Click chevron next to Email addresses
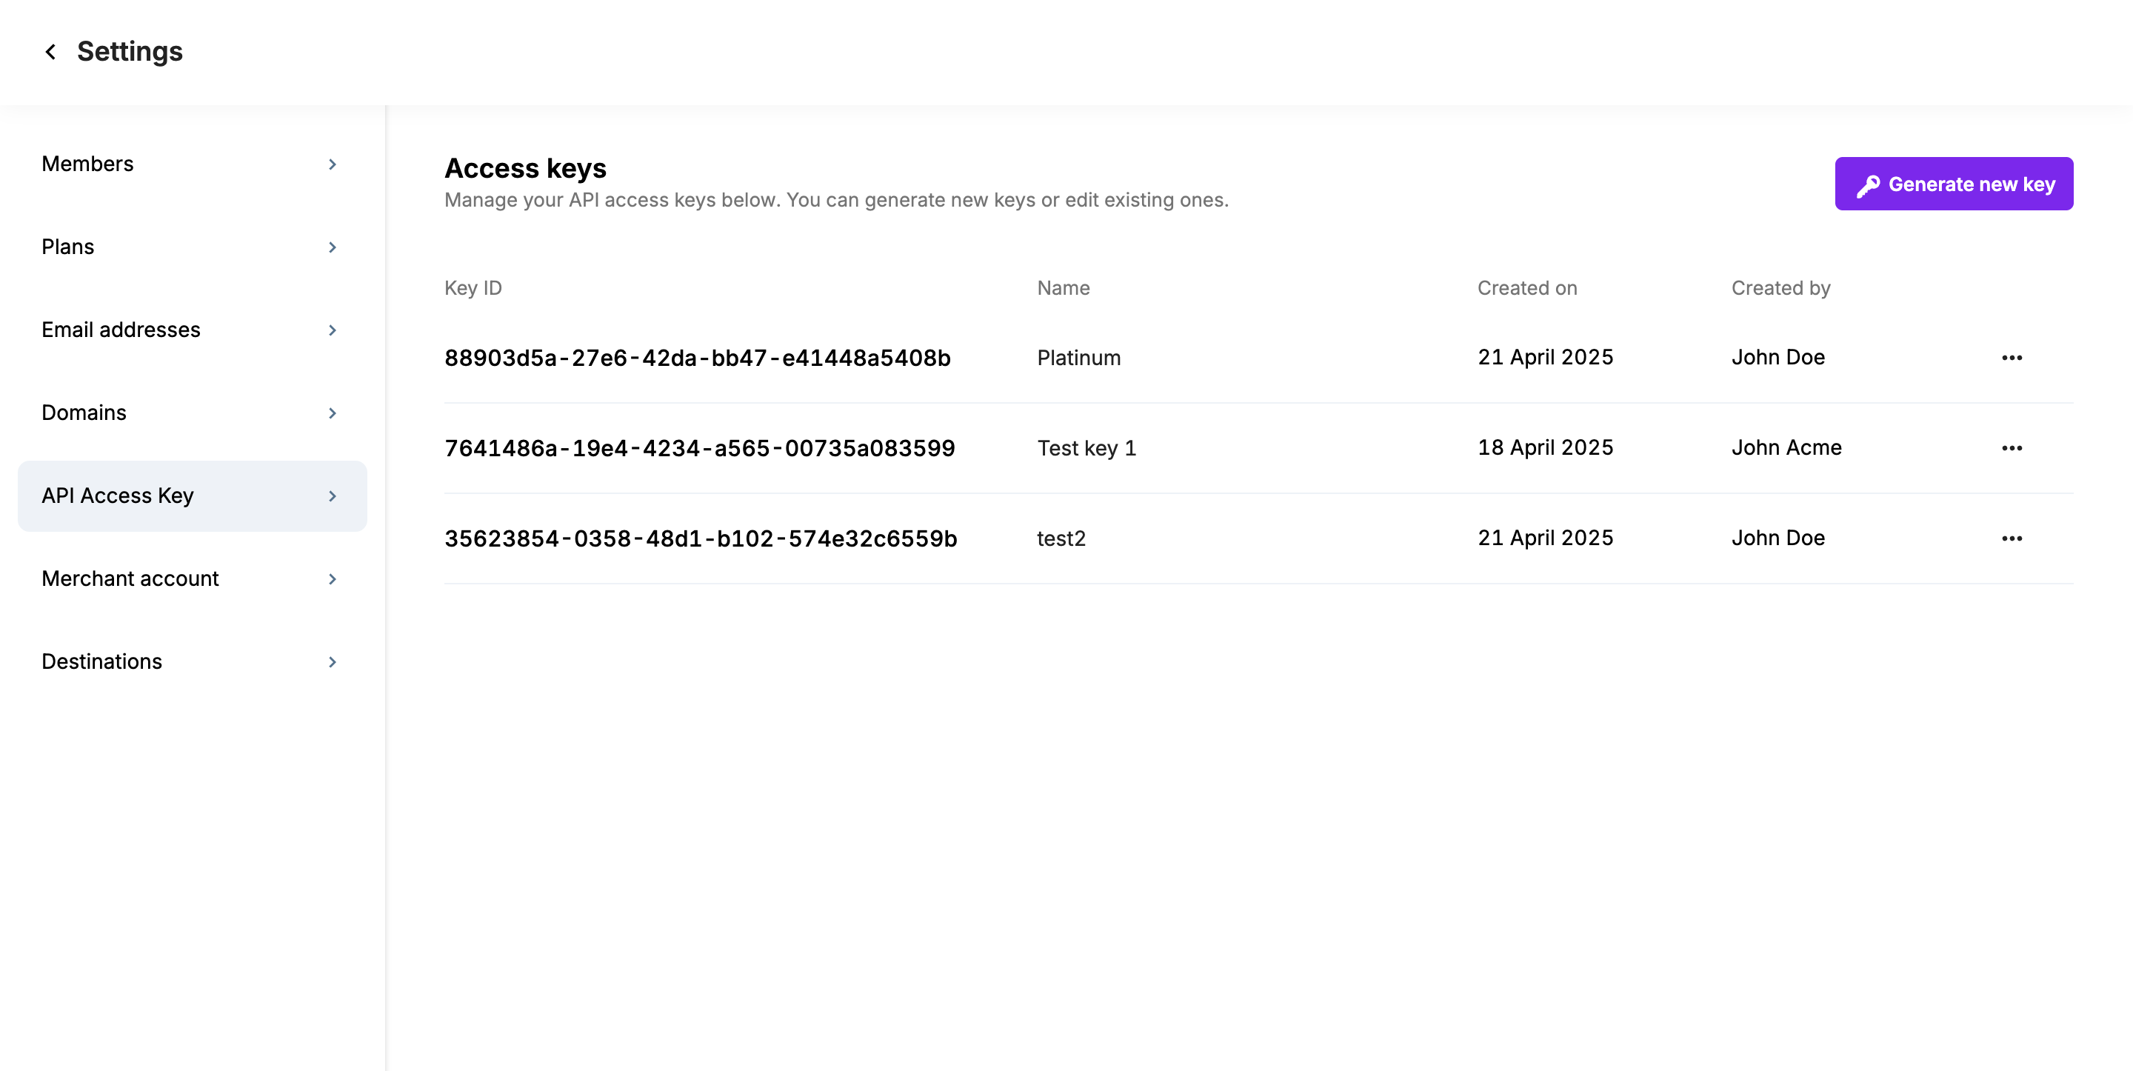 [x=332, y=330]
